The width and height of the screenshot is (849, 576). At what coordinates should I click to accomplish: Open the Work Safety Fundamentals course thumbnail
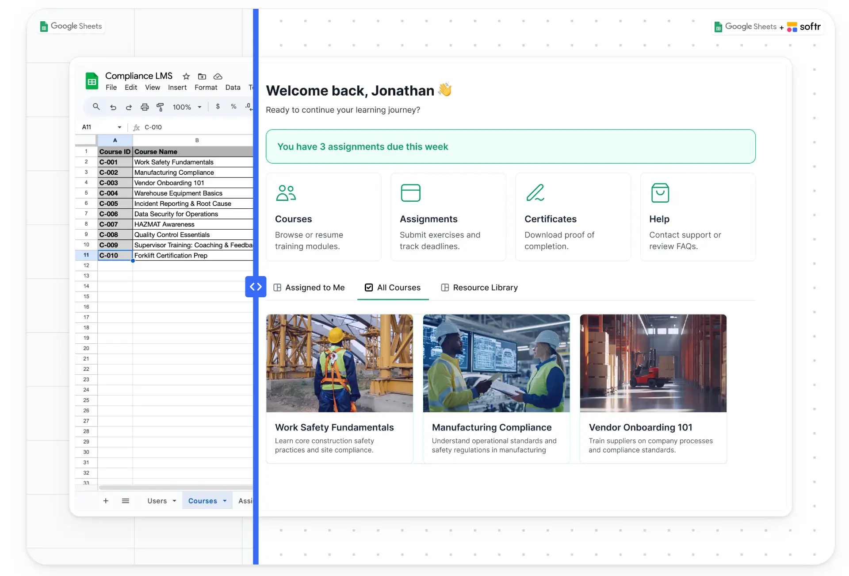340,363
